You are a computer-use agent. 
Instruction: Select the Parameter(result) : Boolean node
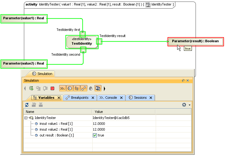[195, 41]
